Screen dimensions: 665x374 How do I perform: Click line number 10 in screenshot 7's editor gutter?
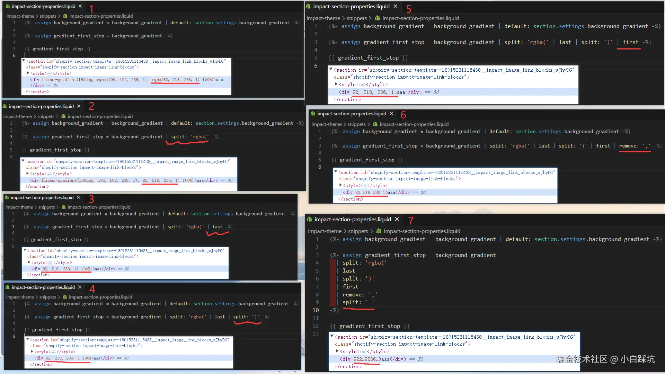click(316, 310)
